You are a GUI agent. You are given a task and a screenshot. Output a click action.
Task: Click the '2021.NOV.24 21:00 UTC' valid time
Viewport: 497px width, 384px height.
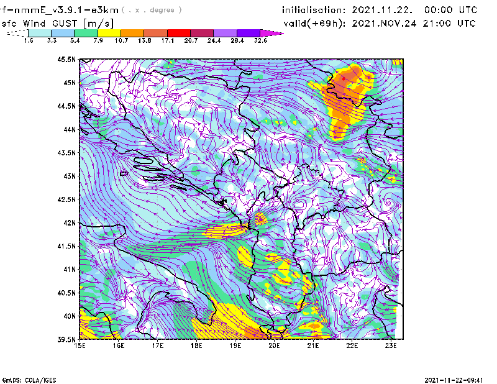(x=414, y=24)
